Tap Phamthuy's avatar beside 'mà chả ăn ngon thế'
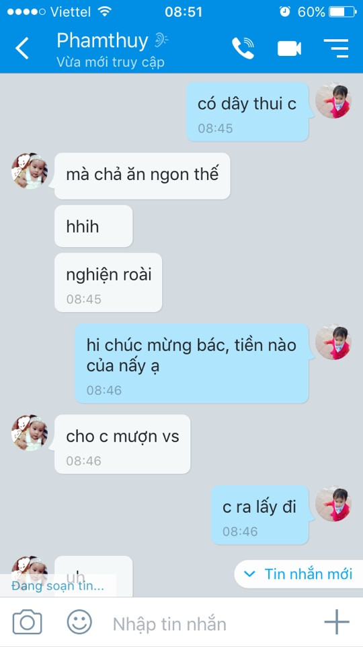 [x=29, y=171]
